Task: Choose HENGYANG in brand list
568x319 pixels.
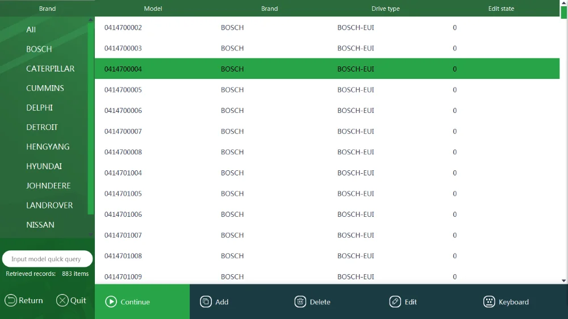Action: [48, 147]
